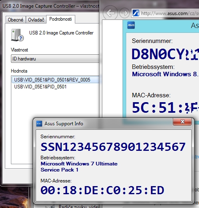Click the speaker icon beside Radiče zvuku
Image resolution: width=199 pixels, height=208 pixels.
pos(52,207)
